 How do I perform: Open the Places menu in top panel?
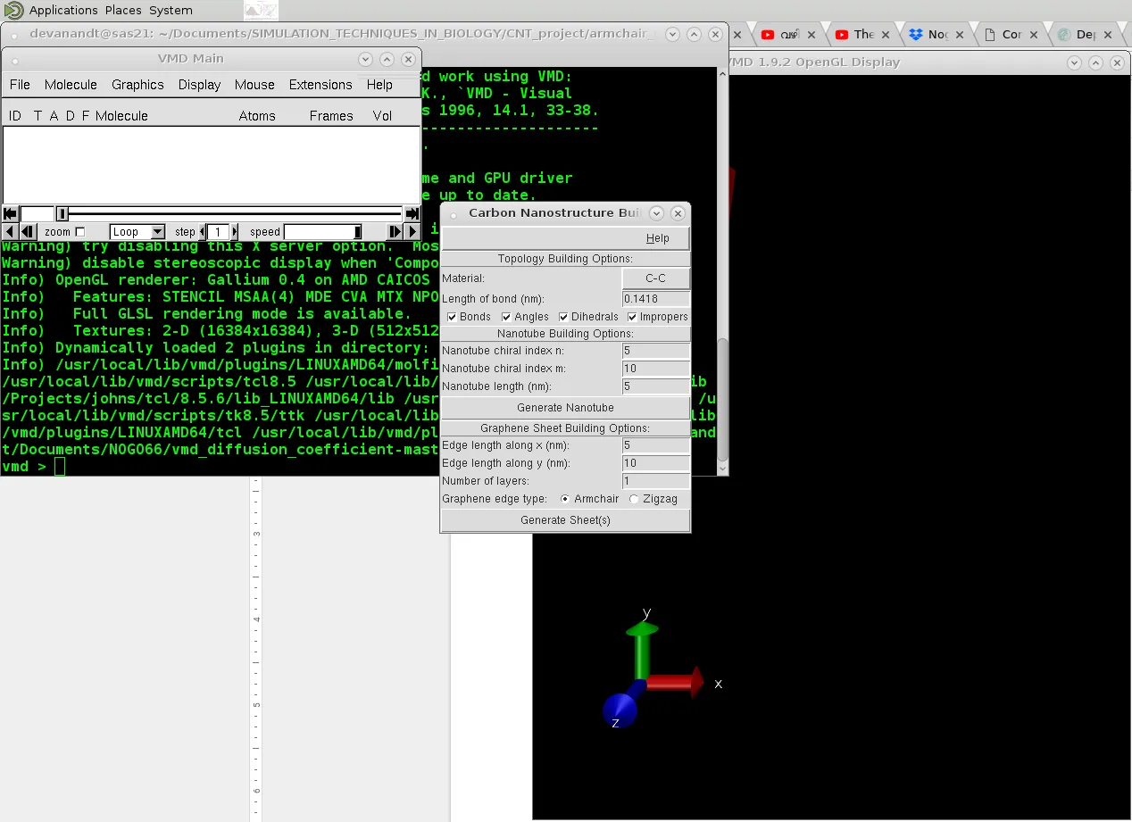[x=123, y=11]
